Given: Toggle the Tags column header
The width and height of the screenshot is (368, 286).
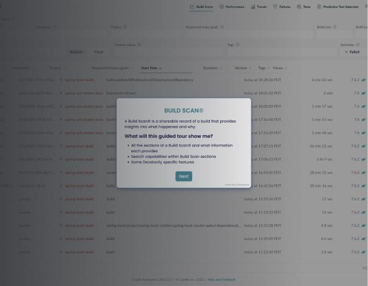Looking at the screenshot, I should click(x=264, y=68).
